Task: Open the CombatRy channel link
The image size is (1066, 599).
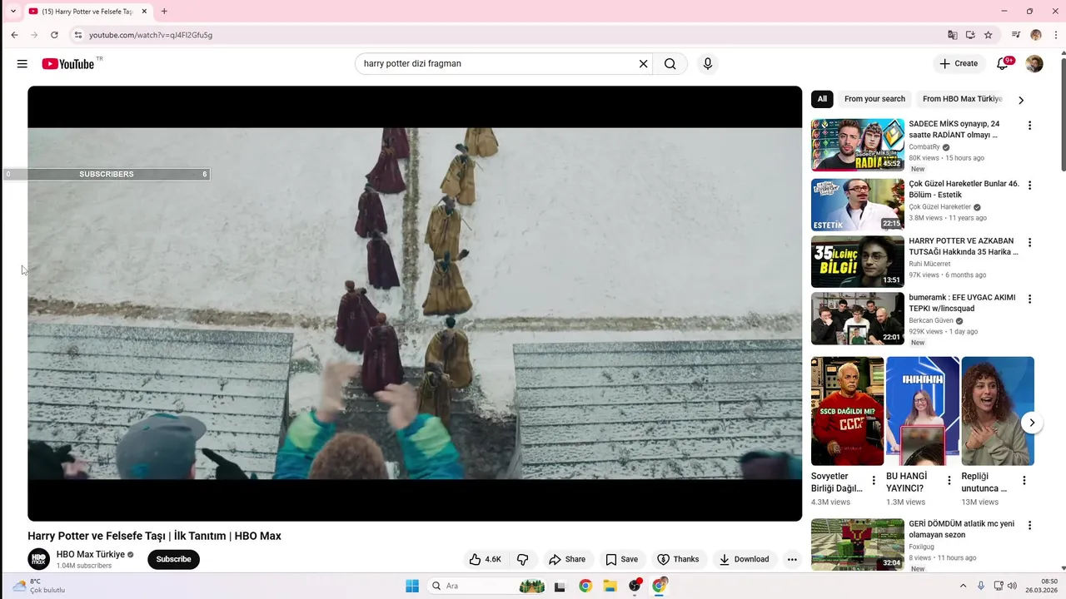Action: [x=924, y=147]
